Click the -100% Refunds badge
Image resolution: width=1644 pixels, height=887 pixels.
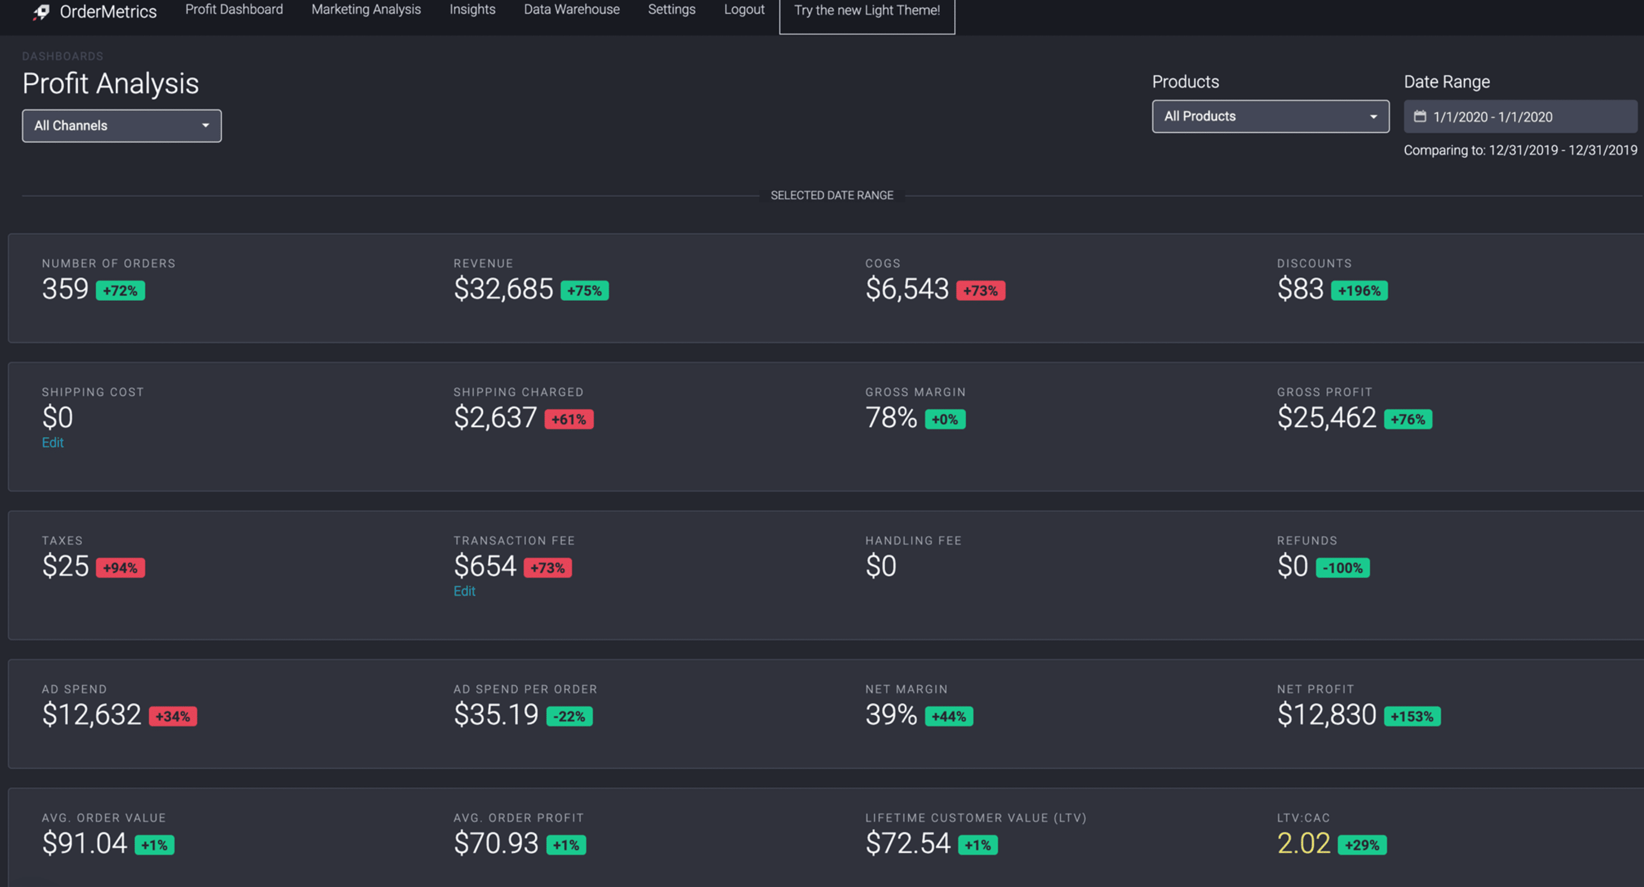pos(1342,568)
